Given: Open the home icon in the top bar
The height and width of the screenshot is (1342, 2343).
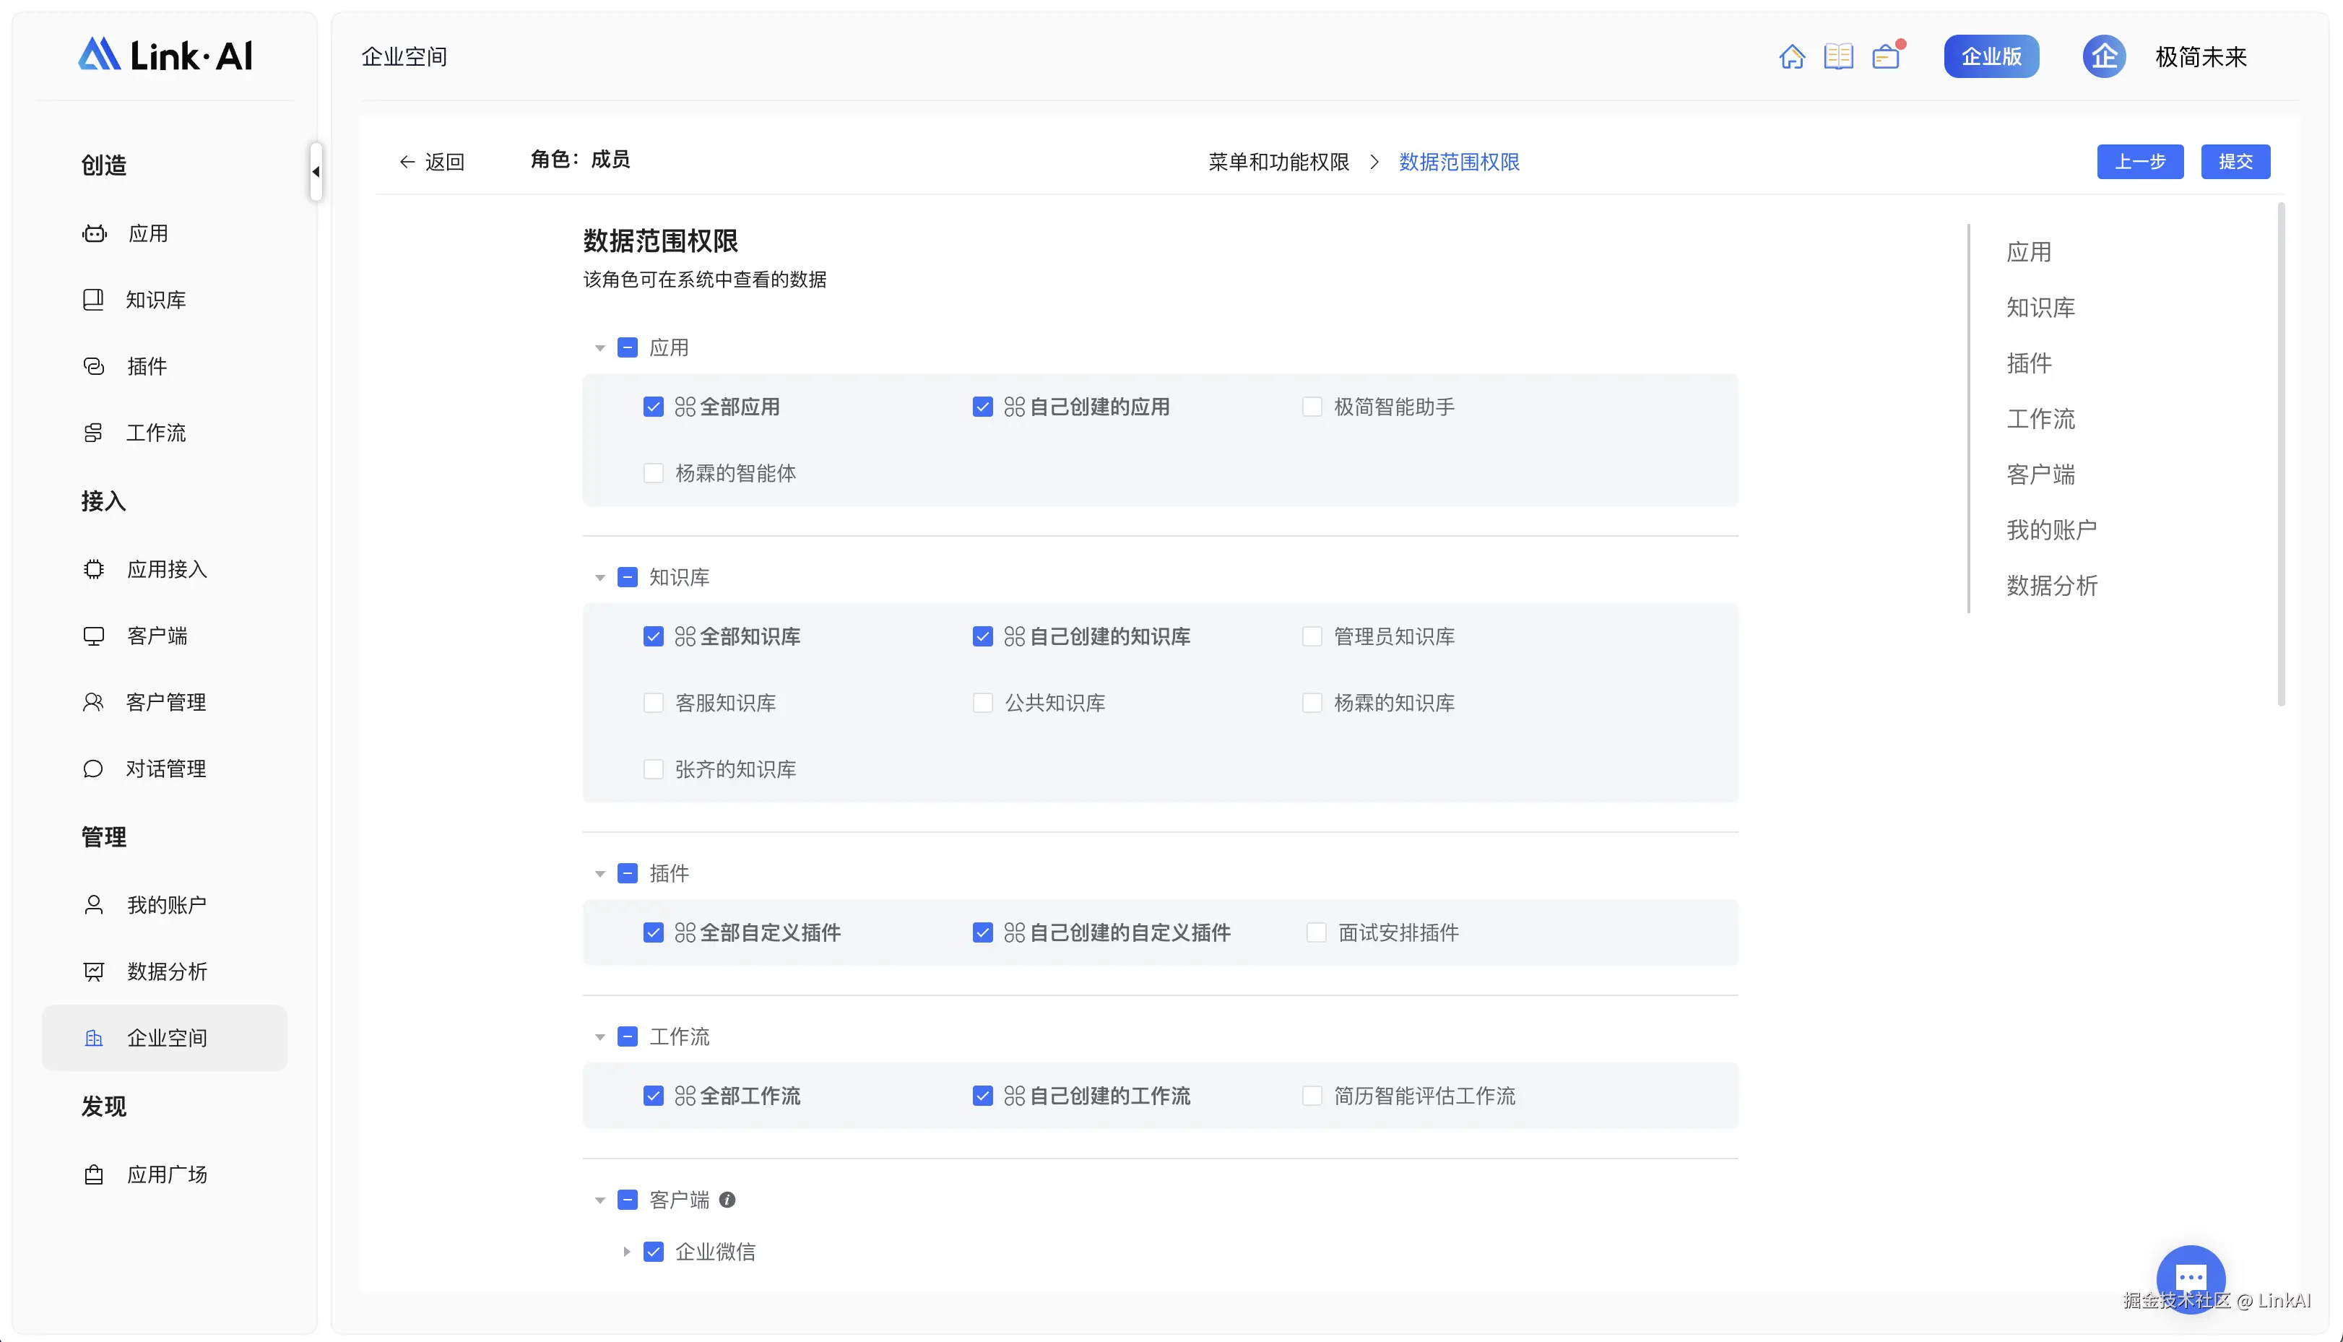Looking at the screenshot, I should point(1793,56).
